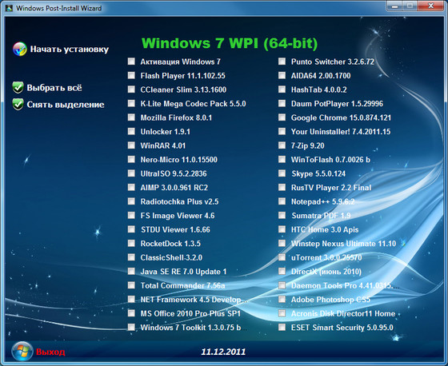This screenshot has width=448, height=366.
Task: Enable STDU Viewer 1.6.66 checkbox
Action: pyautogui.click(x=131, y=229)
